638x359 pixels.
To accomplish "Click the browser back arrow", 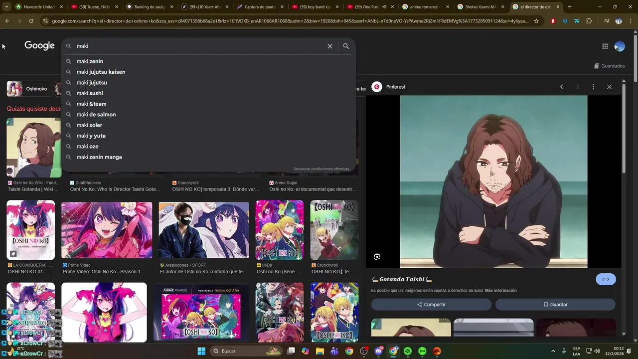I will pos(7,21).
